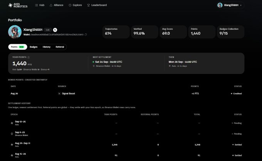
Task: Click the Aug 20 date cell
Action: pos(14,94)
